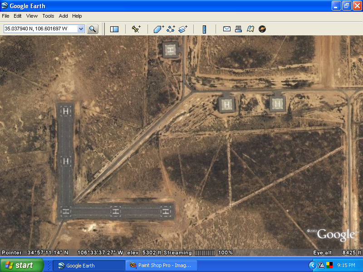This screenshot has width=363, height=272.
Task: Click the Email envelope icon
Action: tap(226, 29)
